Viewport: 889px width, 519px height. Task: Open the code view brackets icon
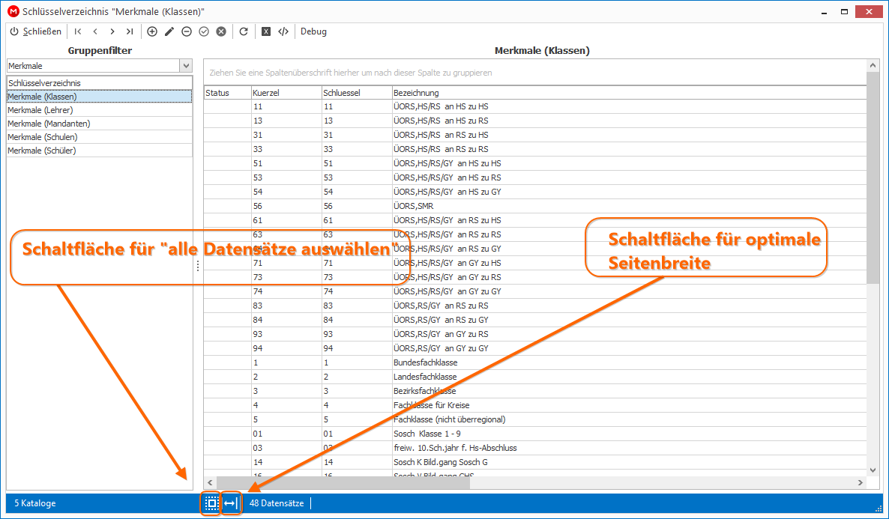click(283, 31)
